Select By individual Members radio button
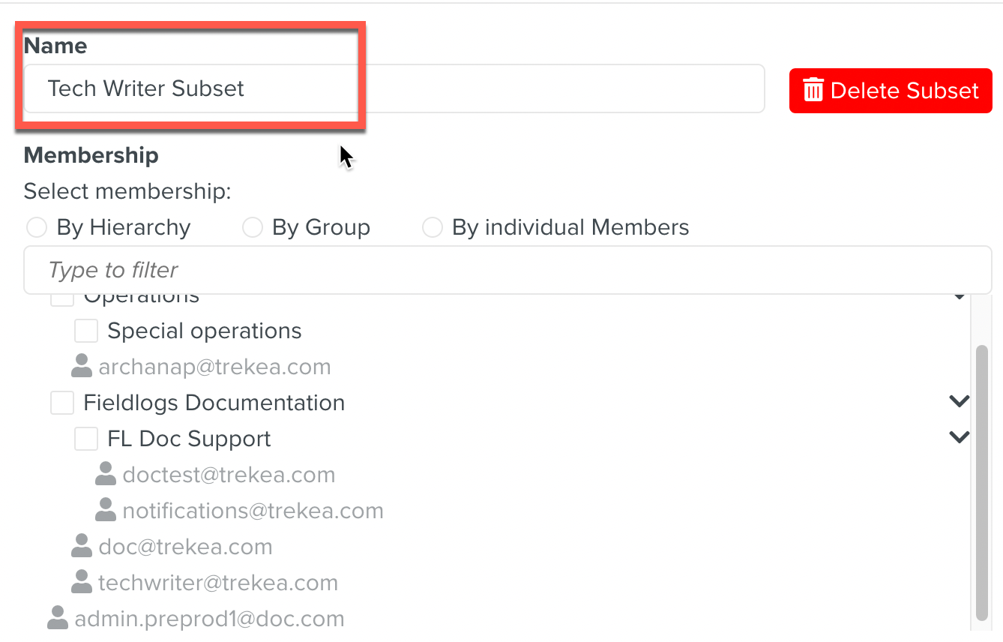 pos(433,227)
